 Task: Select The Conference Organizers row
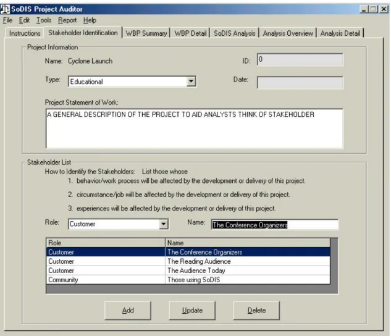pyautogui.click(x=188, y=252)
